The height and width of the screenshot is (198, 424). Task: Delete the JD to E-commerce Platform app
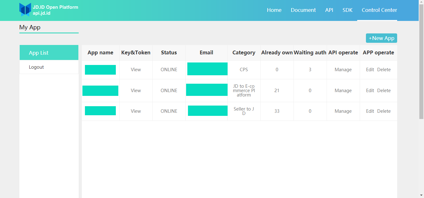pyautogui.click(x=384, y=91)
